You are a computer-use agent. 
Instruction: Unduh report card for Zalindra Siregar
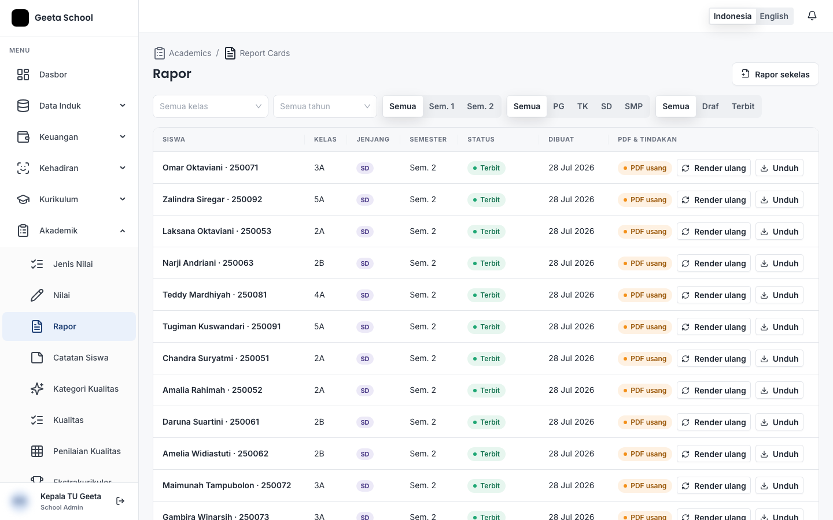(779, 200)
